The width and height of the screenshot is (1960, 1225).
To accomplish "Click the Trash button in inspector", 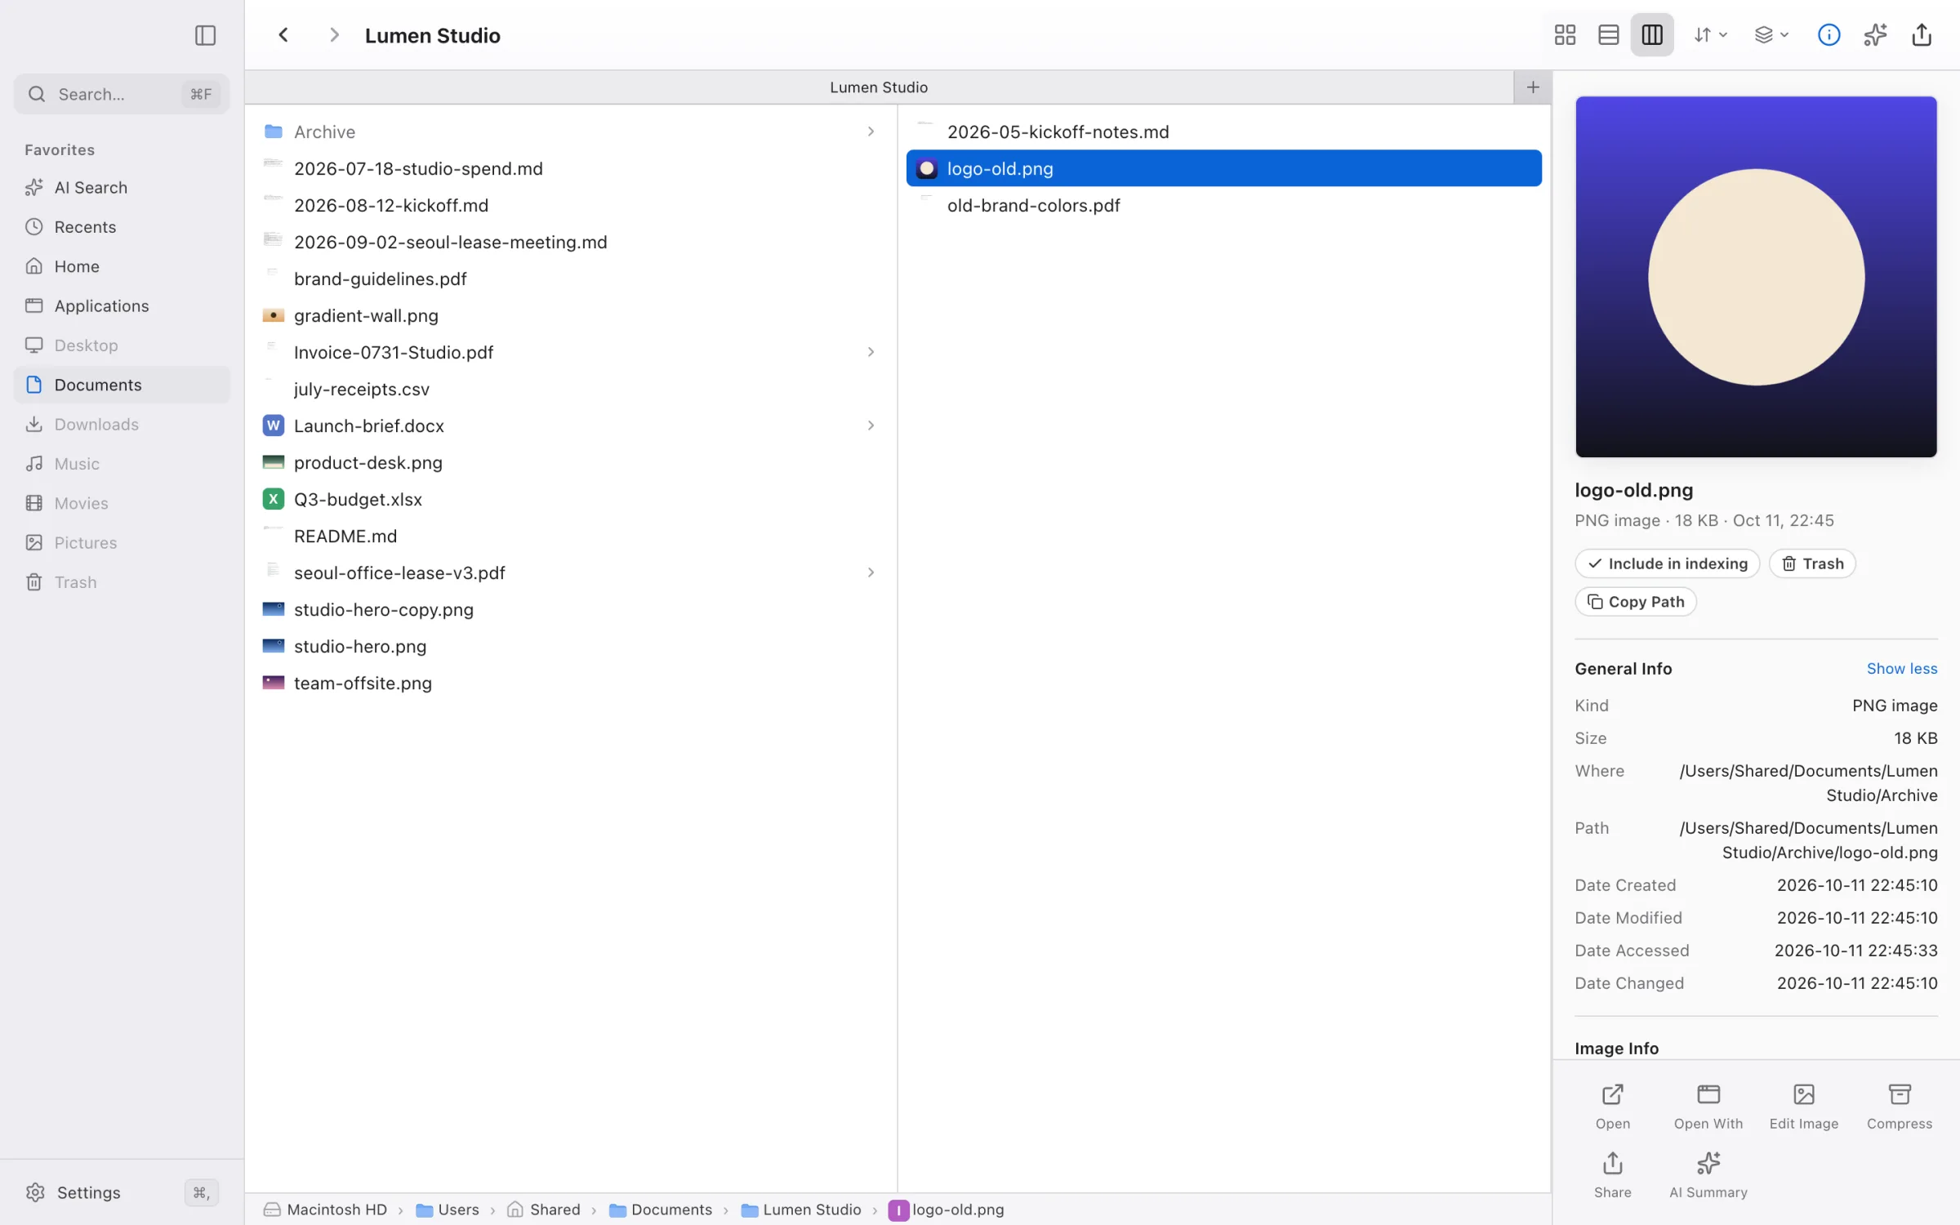I will pos(1812,563).
